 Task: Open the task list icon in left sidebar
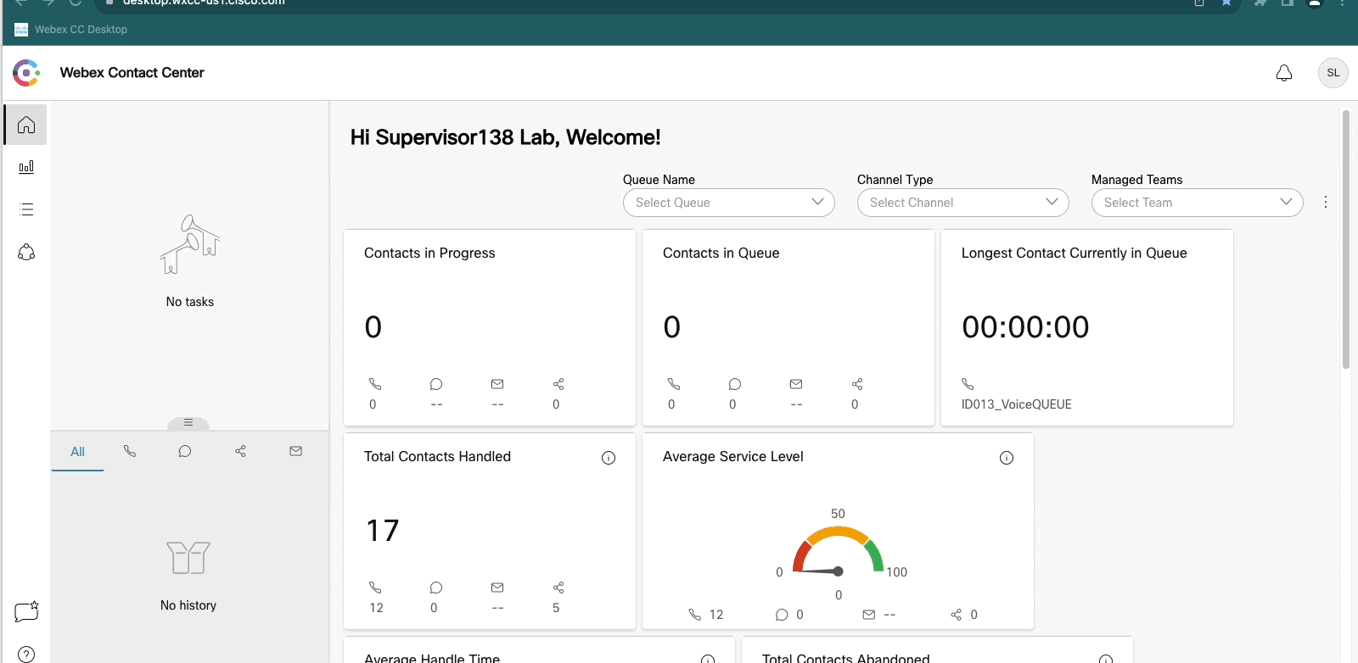pos(26,209)
